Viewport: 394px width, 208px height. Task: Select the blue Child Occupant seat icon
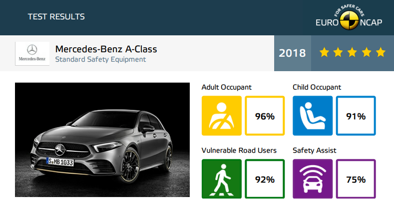tap(313, 115)
